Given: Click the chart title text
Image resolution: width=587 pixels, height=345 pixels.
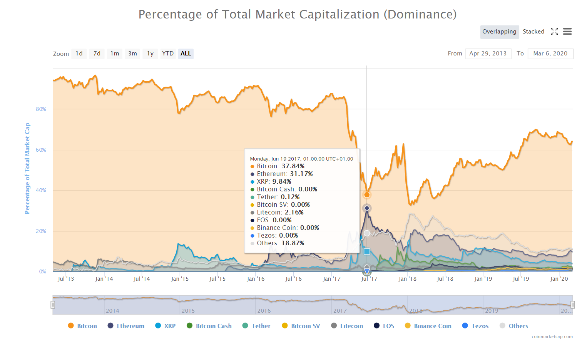Looking at the screenshot, I should pos(298,14).
